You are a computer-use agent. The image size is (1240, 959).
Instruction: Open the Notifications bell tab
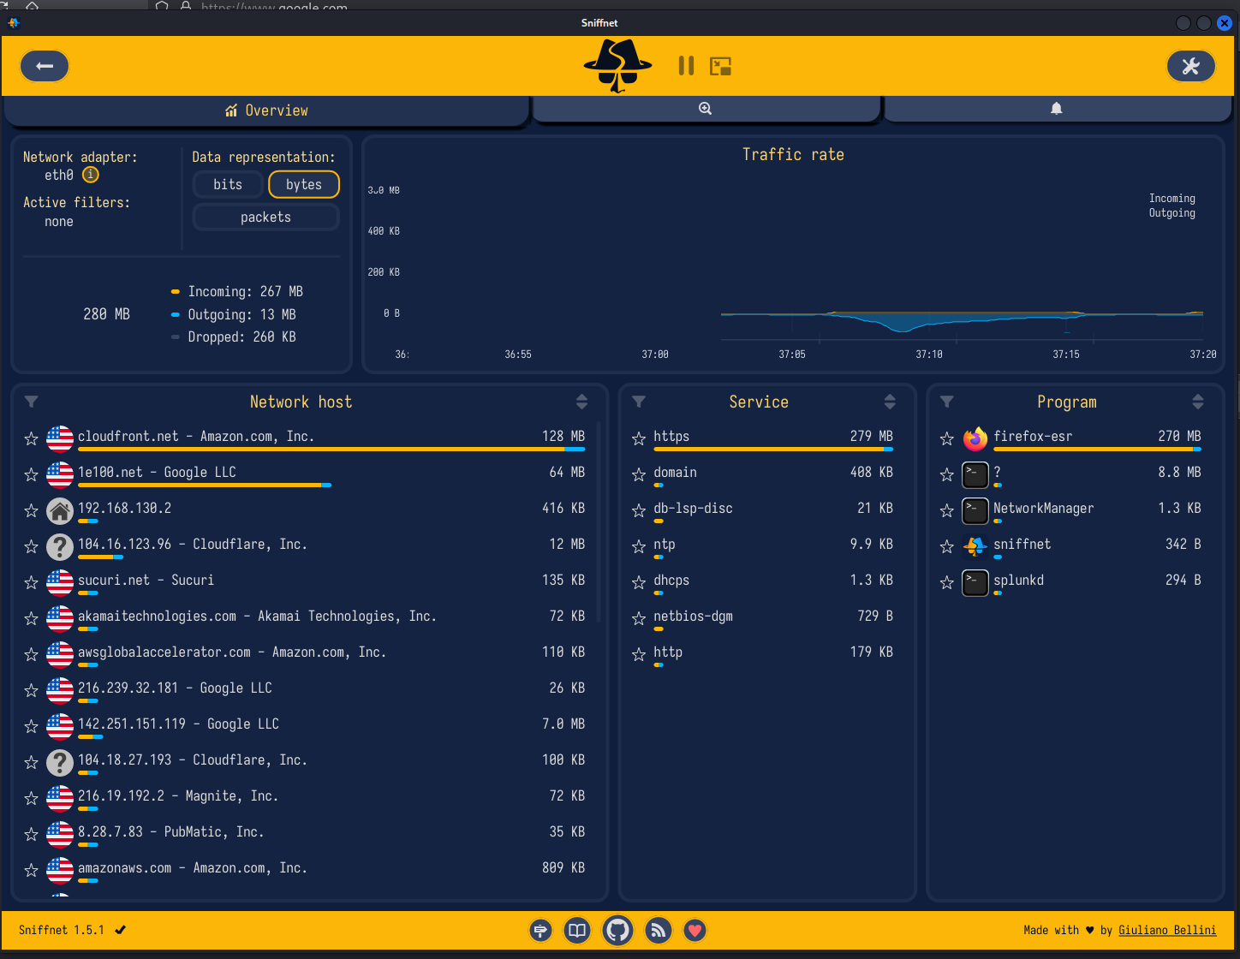click(x=1057, y=109)
